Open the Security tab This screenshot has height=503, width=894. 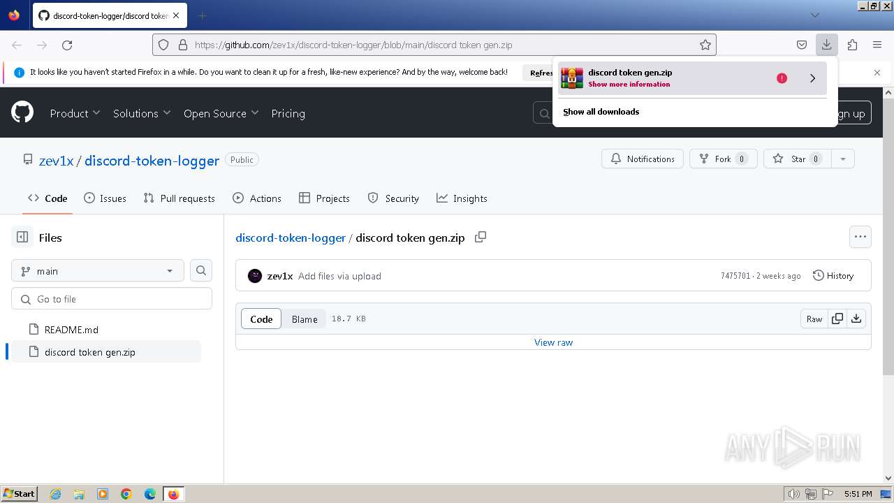tap(393, 198)
